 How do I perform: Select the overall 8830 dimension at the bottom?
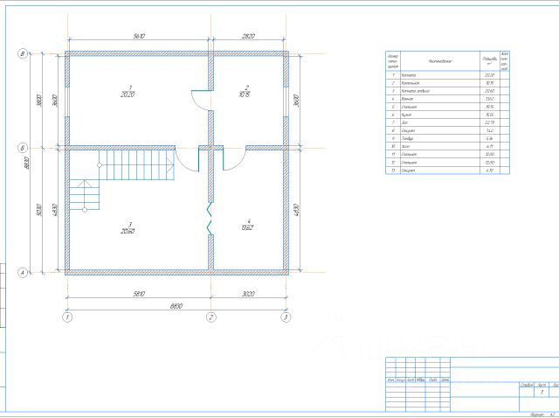(x=176, y=305)
